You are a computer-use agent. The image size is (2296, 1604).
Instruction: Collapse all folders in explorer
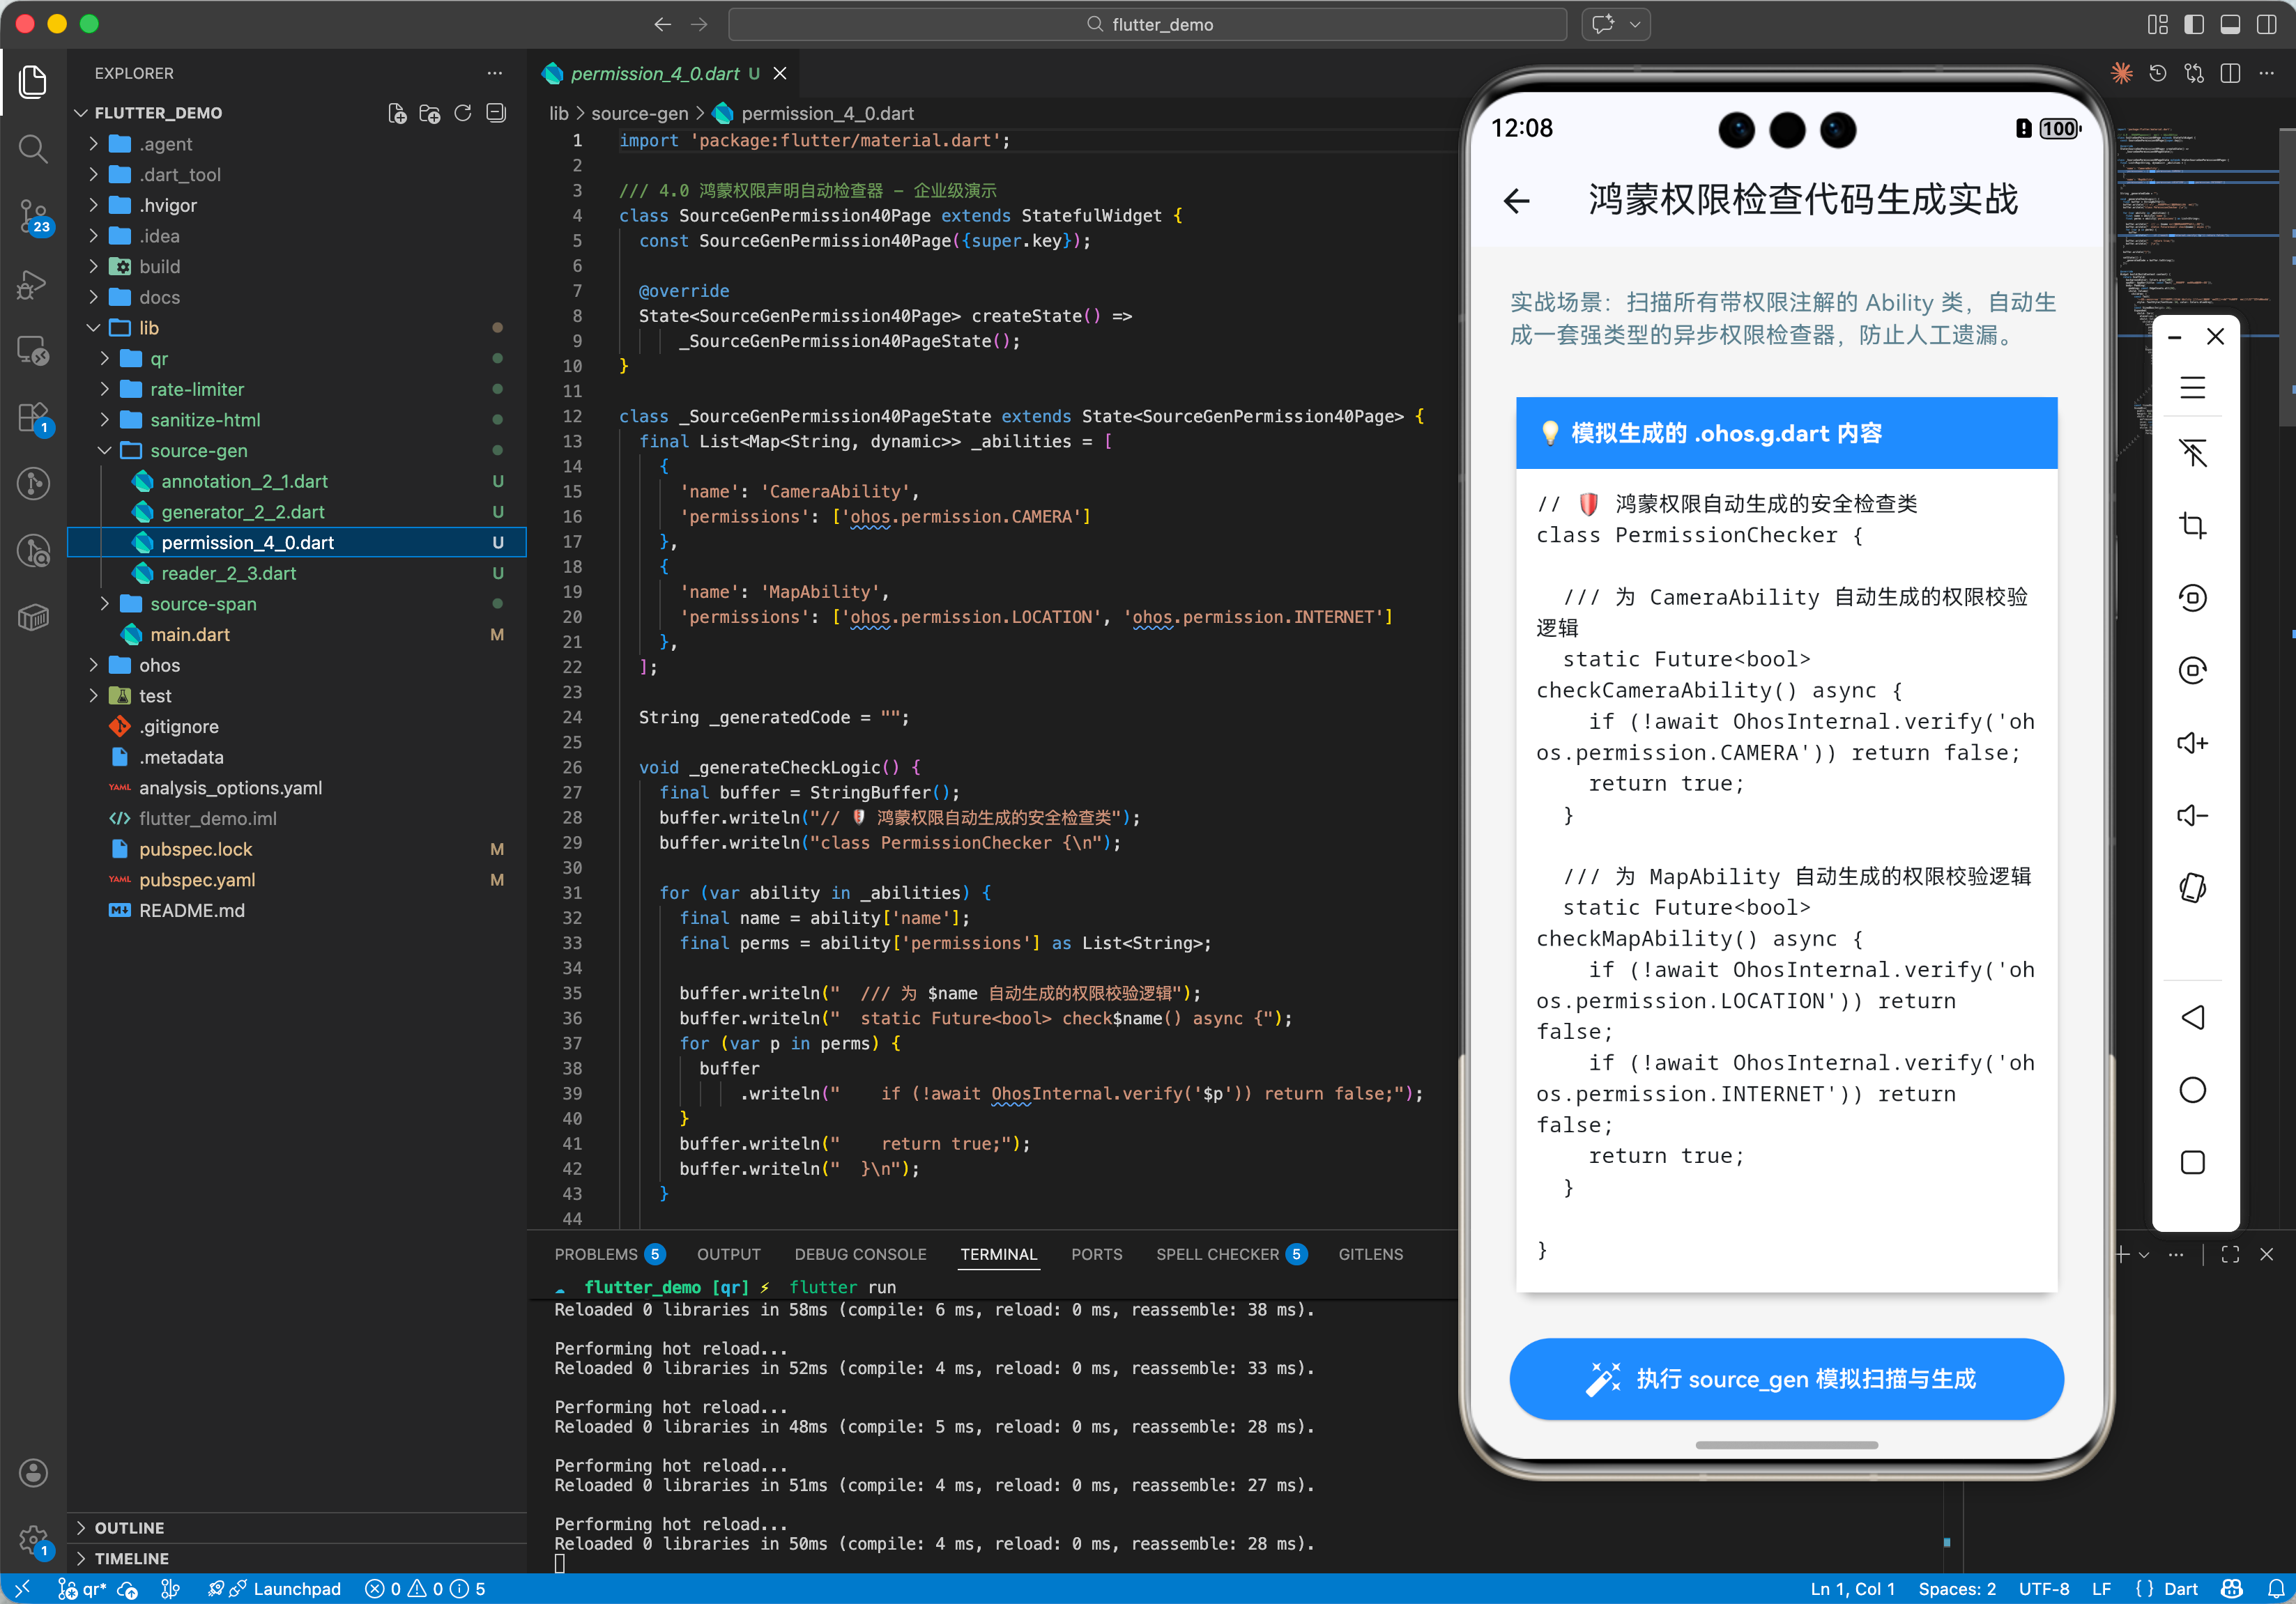tap(496, 113)
